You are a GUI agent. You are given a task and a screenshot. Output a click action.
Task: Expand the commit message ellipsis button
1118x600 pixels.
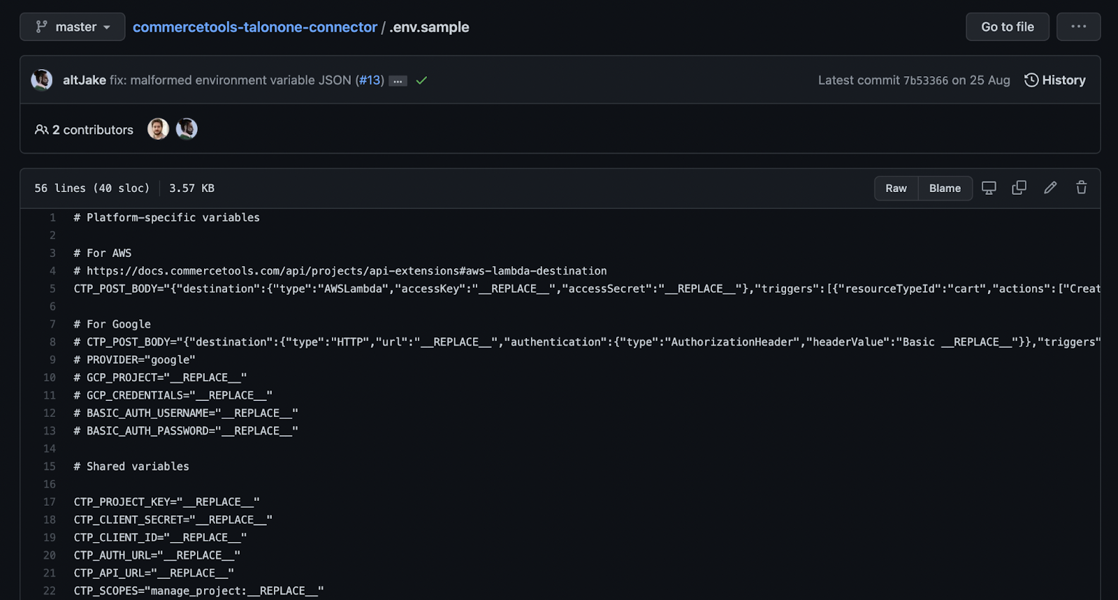(x=398, y=80)
